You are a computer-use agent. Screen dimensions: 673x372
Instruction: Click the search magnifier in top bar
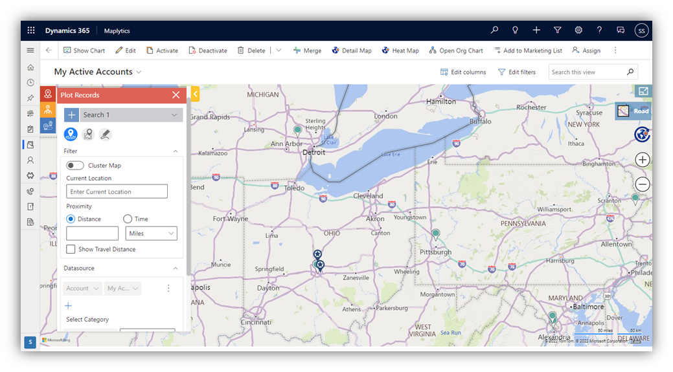point(494,30)
